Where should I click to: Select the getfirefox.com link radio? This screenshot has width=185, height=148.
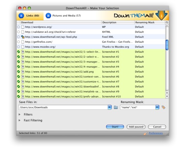[x=18, y=42]
